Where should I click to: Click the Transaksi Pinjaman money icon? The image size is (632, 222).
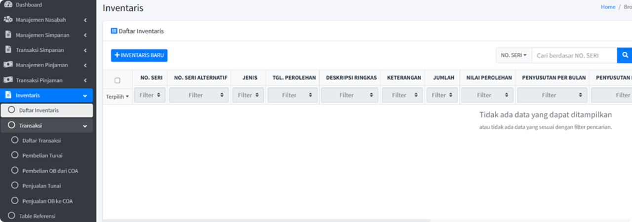(8, 80)
